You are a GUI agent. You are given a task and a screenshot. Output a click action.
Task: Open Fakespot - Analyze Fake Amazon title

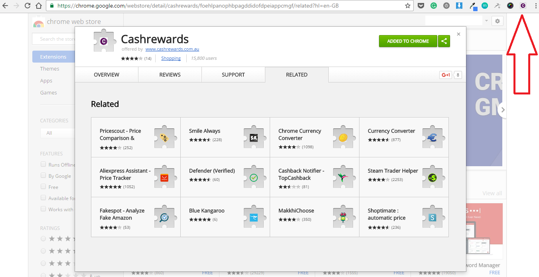click(122, 214)
